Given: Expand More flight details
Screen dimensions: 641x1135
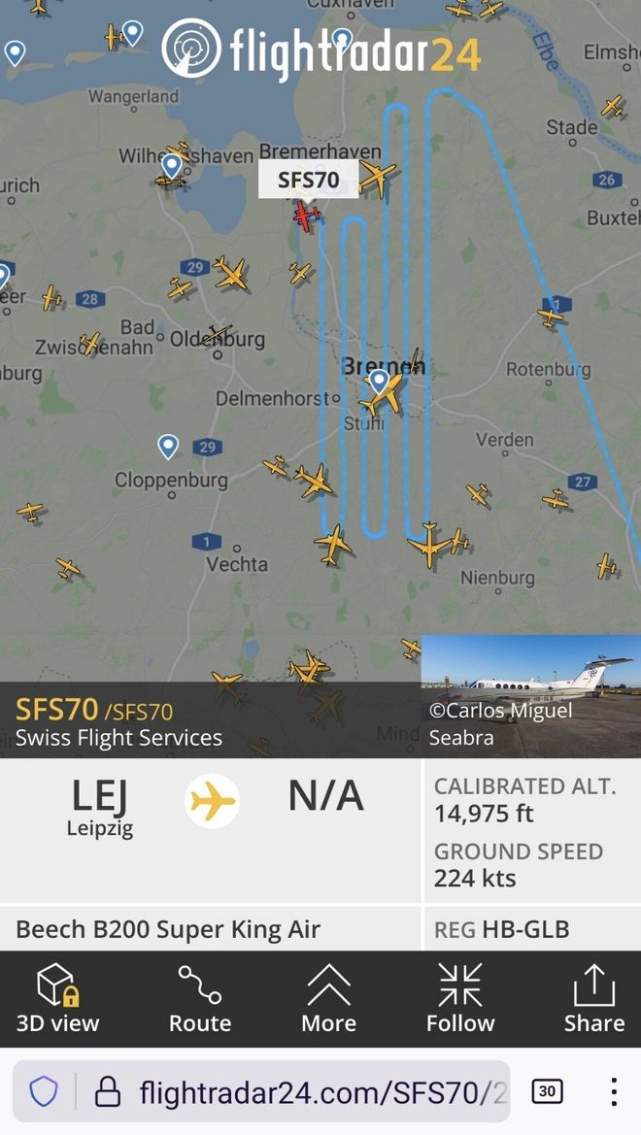Looking at the screenshot, I should (329, 999).
